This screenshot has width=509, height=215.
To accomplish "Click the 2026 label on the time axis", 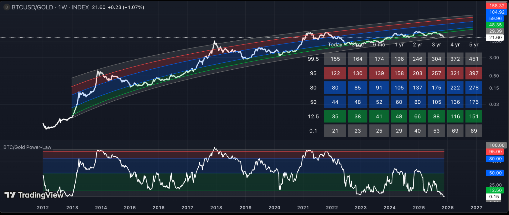I will tap(447, 208).
